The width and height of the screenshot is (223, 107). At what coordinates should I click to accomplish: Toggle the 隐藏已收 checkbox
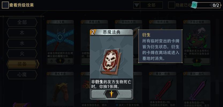click(171, 5)
